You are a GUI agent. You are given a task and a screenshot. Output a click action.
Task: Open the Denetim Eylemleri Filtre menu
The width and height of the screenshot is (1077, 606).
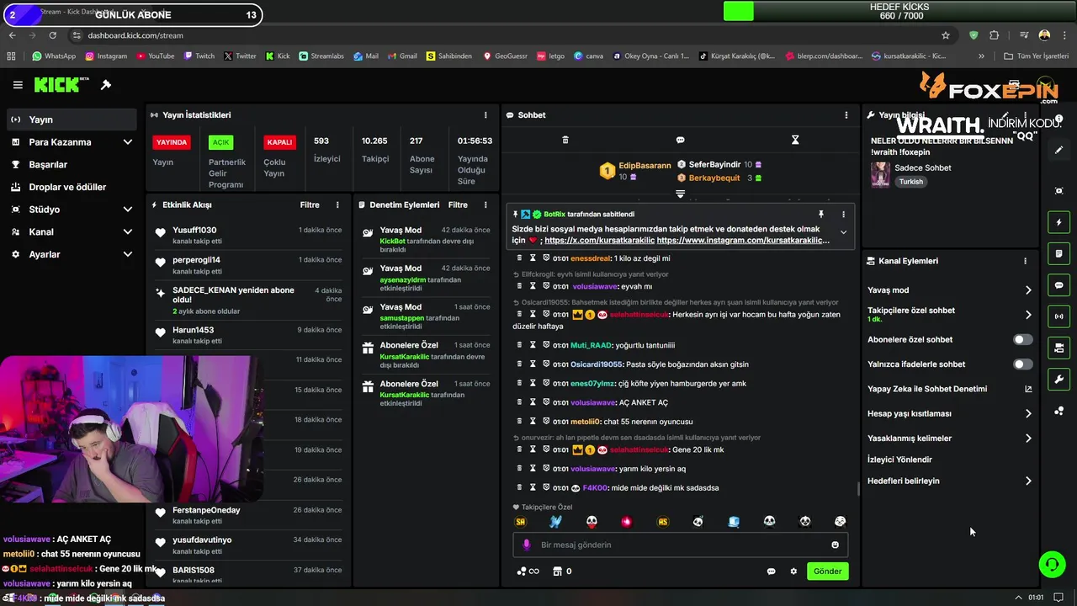pos(458,205)
